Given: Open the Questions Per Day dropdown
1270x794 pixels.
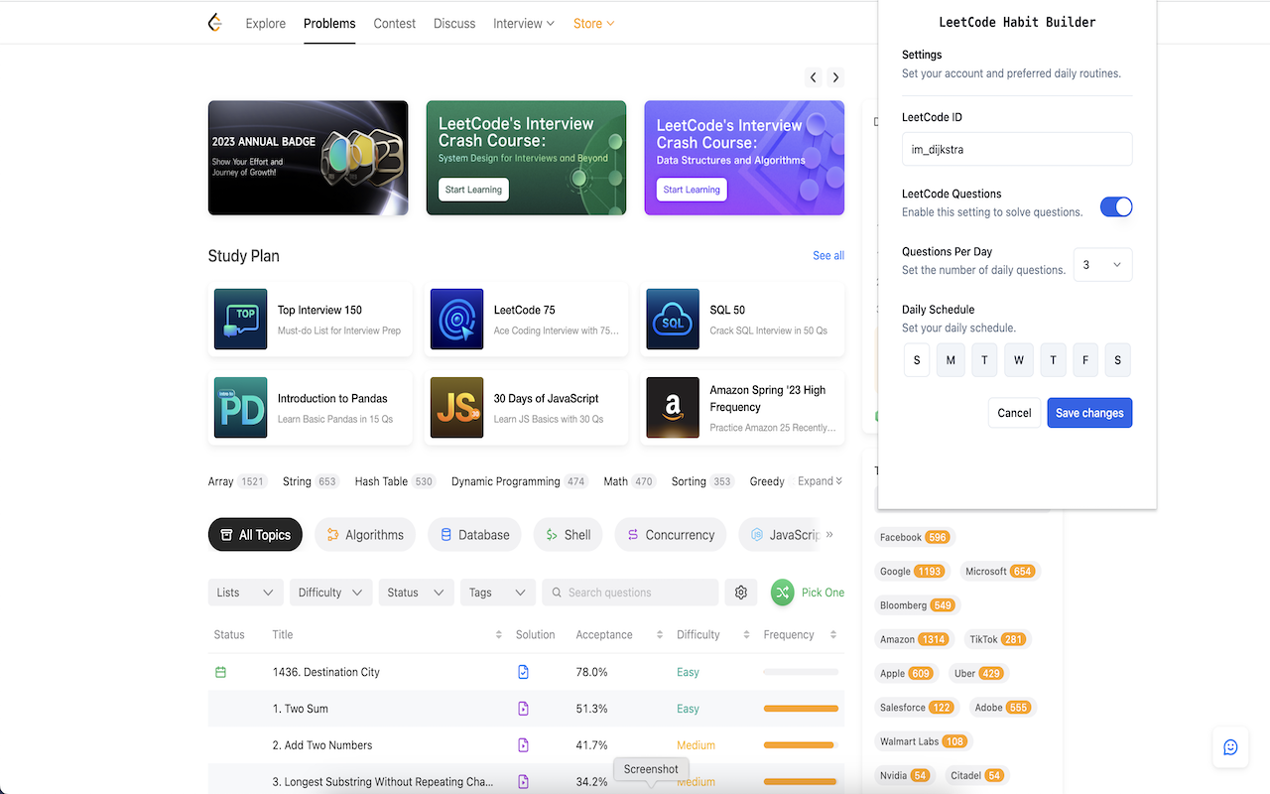Looking at the screenshot, I should [1102, 264].
